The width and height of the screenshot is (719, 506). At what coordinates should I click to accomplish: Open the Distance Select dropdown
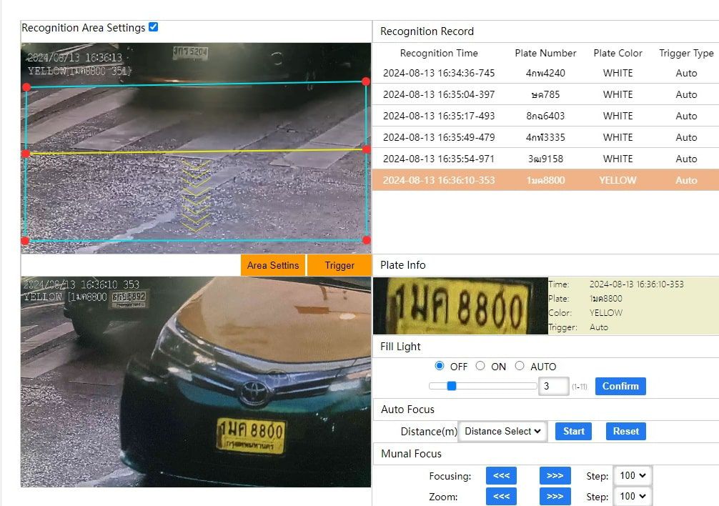point(502,431)
